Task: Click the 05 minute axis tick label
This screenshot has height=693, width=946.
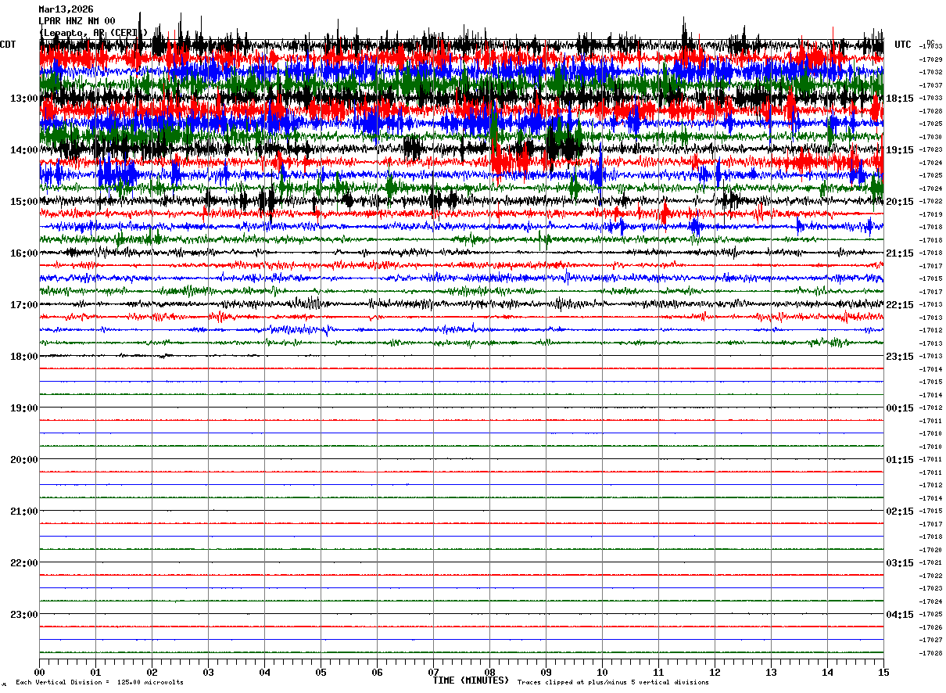Action: tap(321, 673)
